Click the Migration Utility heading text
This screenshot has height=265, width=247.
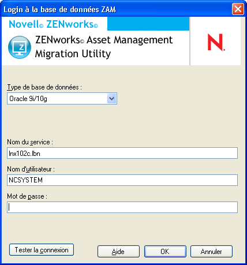pyautogui.click(x=73, y=54)
